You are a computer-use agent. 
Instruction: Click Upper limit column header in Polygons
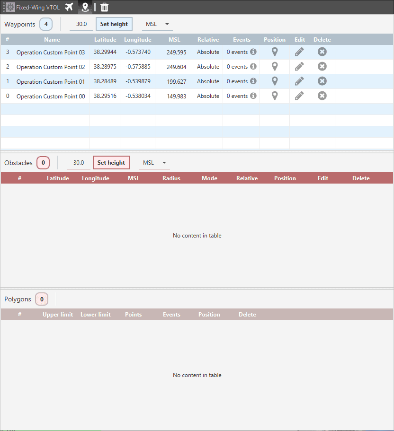coord(57,315)
